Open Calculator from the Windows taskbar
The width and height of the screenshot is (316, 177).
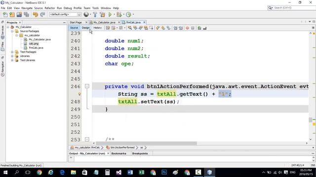tap(107, 172)
